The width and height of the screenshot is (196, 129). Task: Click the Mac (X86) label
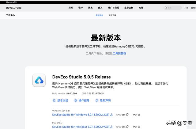pyautogui.click(x=57, y=123)
